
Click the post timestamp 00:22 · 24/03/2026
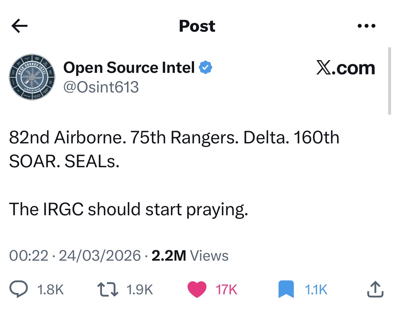click(75, 255)
